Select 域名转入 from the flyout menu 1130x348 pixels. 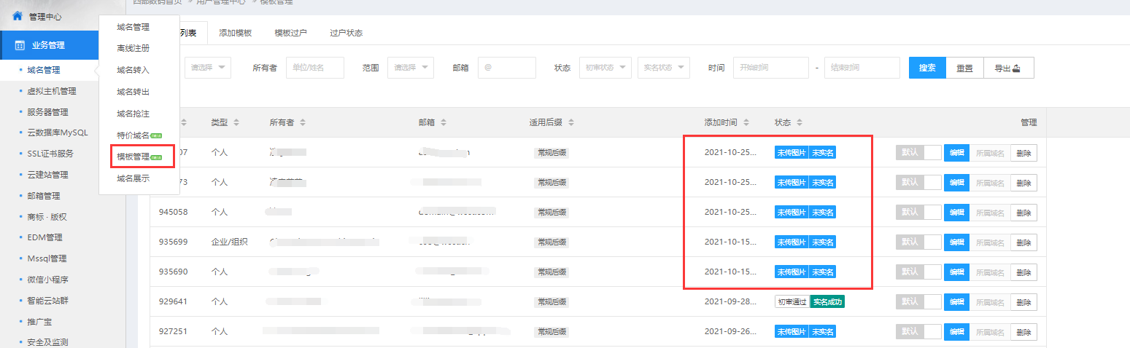coord(133,70)
